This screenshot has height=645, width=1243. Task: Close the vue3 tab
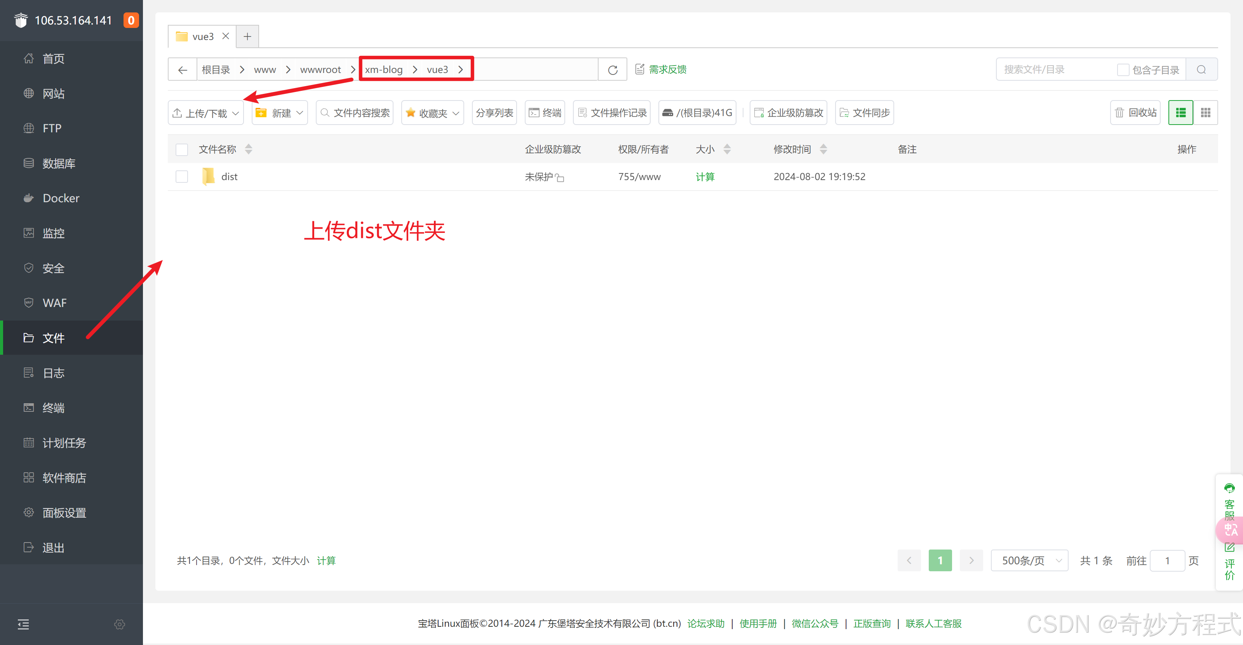(225, 36)
